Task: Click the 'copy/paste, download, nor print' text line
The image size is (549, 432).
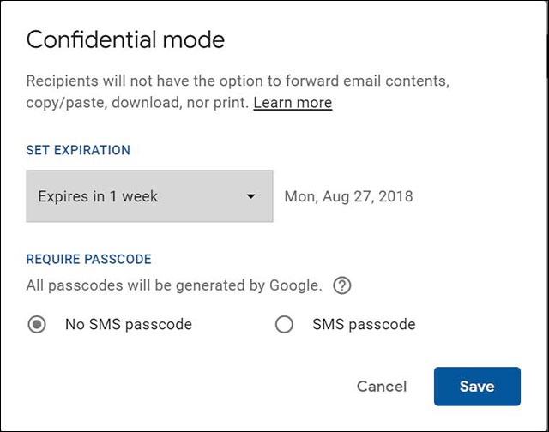Action: coord(137,103)
